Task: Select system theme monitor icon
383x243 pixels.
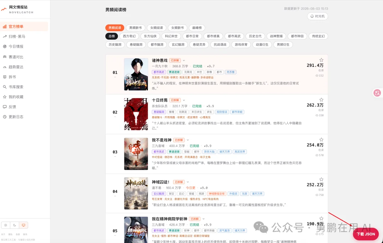Action: coord(23,225)
